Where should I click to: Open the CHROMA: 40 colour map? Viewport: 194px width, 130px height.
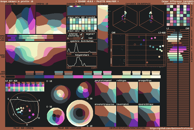(x=20, y=20)
